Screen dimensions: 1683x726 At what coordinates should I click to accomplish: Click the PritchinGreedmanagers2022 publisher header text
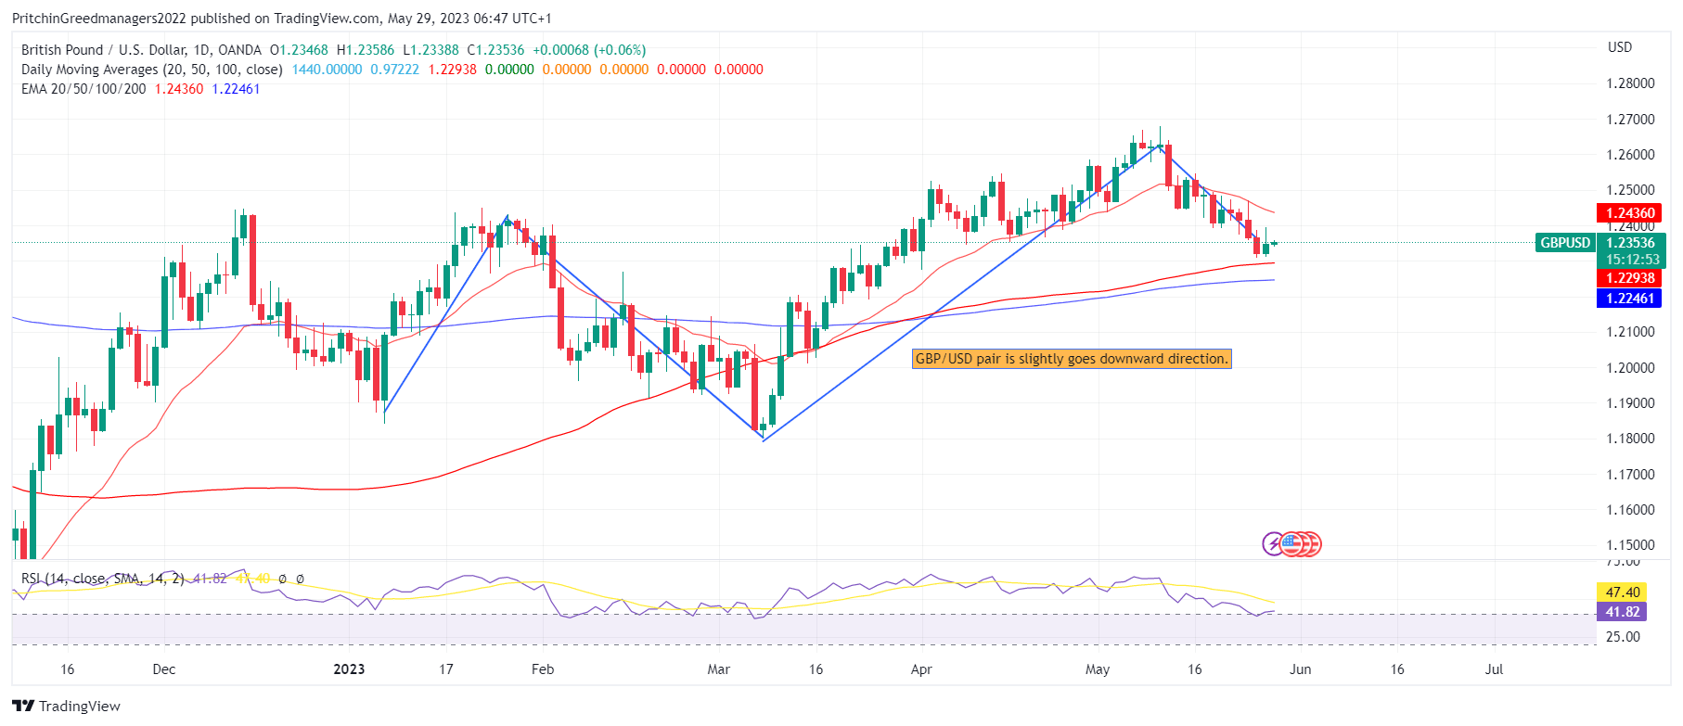(101, 19)
